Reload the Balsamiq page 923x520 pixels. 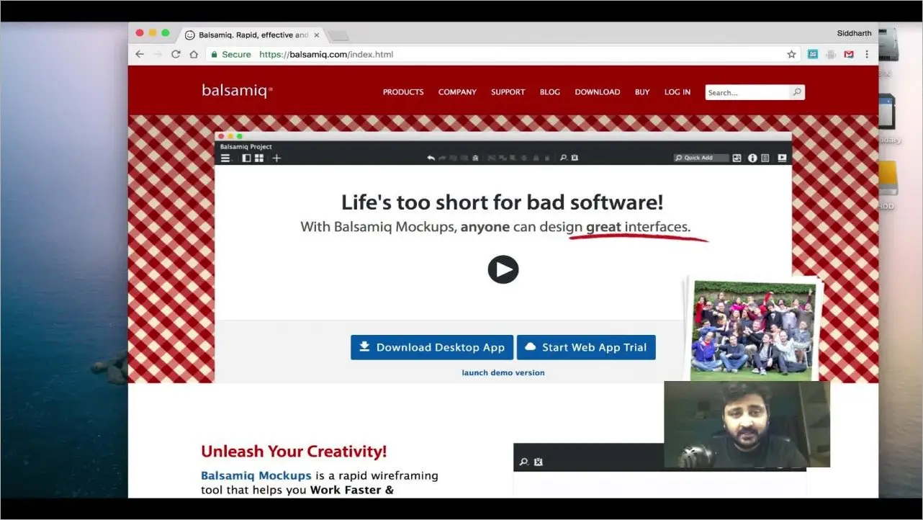coord(176,54)
